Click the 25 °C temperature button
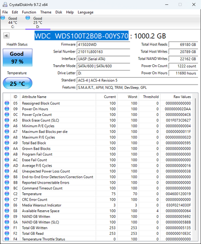The image size is (201, 244). point(17,83)
